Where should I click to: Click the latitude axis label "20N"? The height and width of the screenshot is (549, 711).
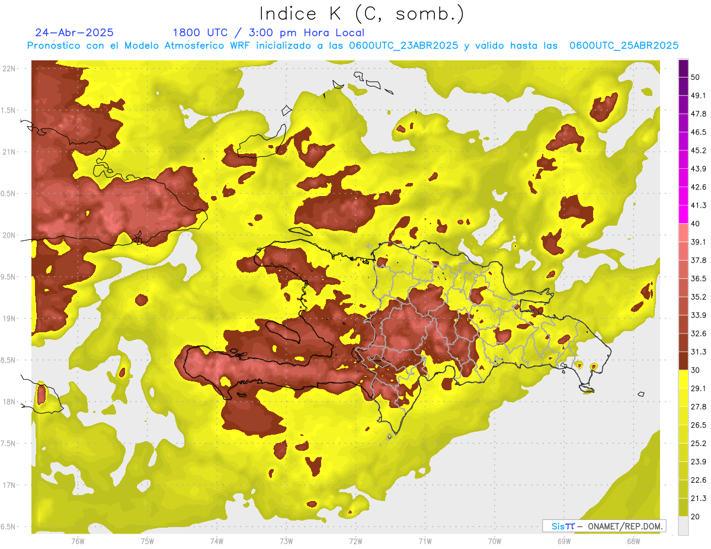9,235
